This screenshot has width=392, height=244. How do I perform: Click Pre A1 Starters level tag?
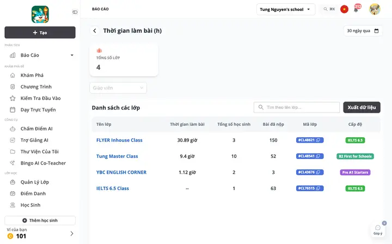(355, 172)
